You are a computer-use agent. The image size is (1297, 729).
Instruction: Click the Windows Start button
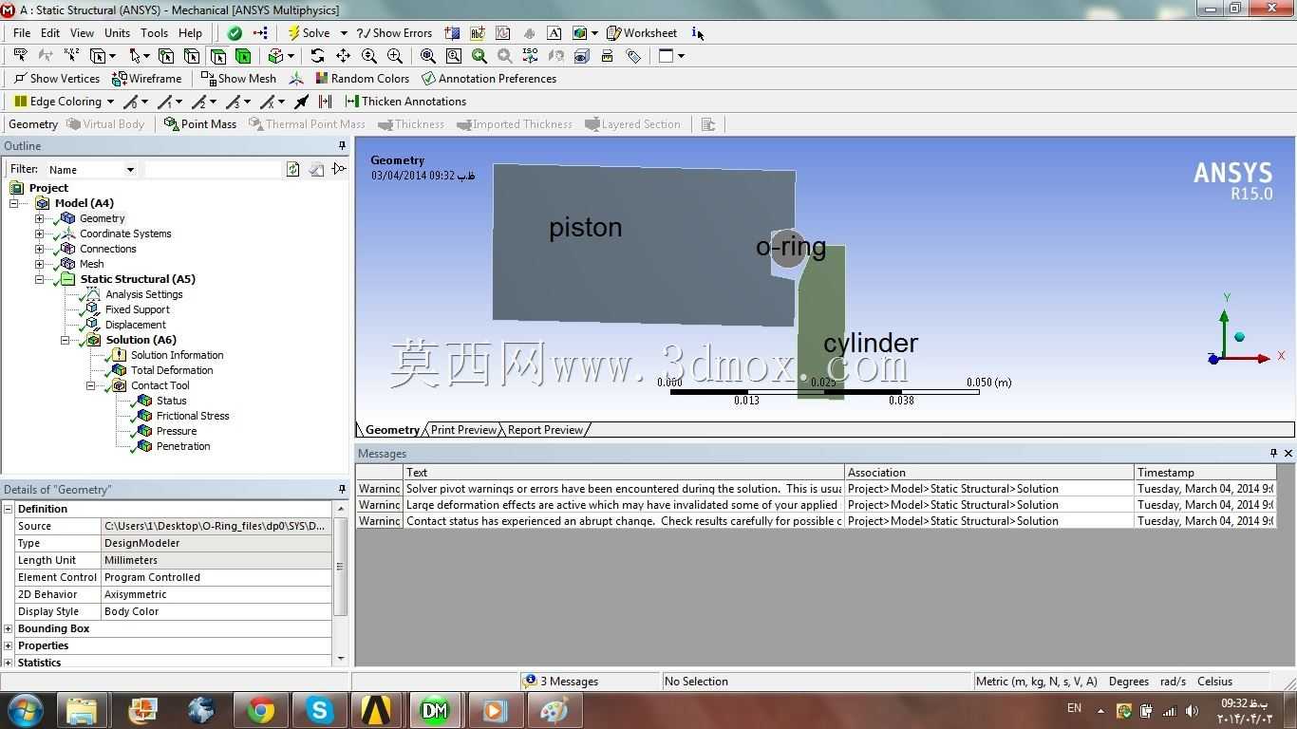coord(25,710)
